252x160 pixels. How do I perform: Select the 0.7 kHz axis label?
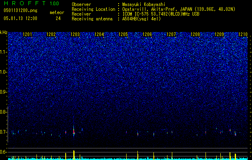pos(4,132)
